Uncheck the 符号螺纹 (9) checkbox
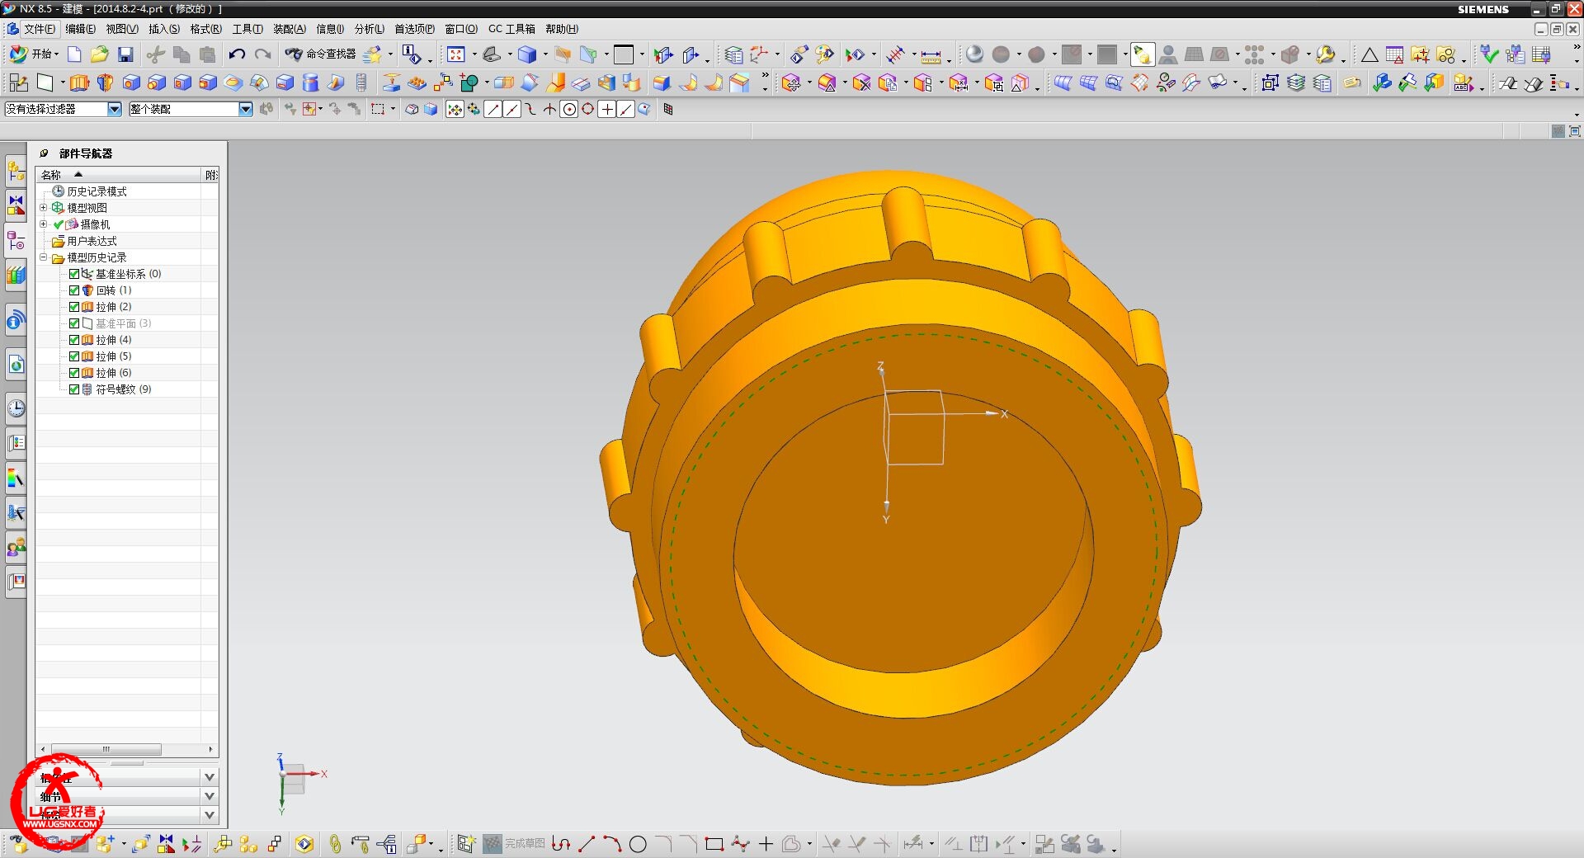The height and width of the screenshot is (858, 1584). [74, 389]
